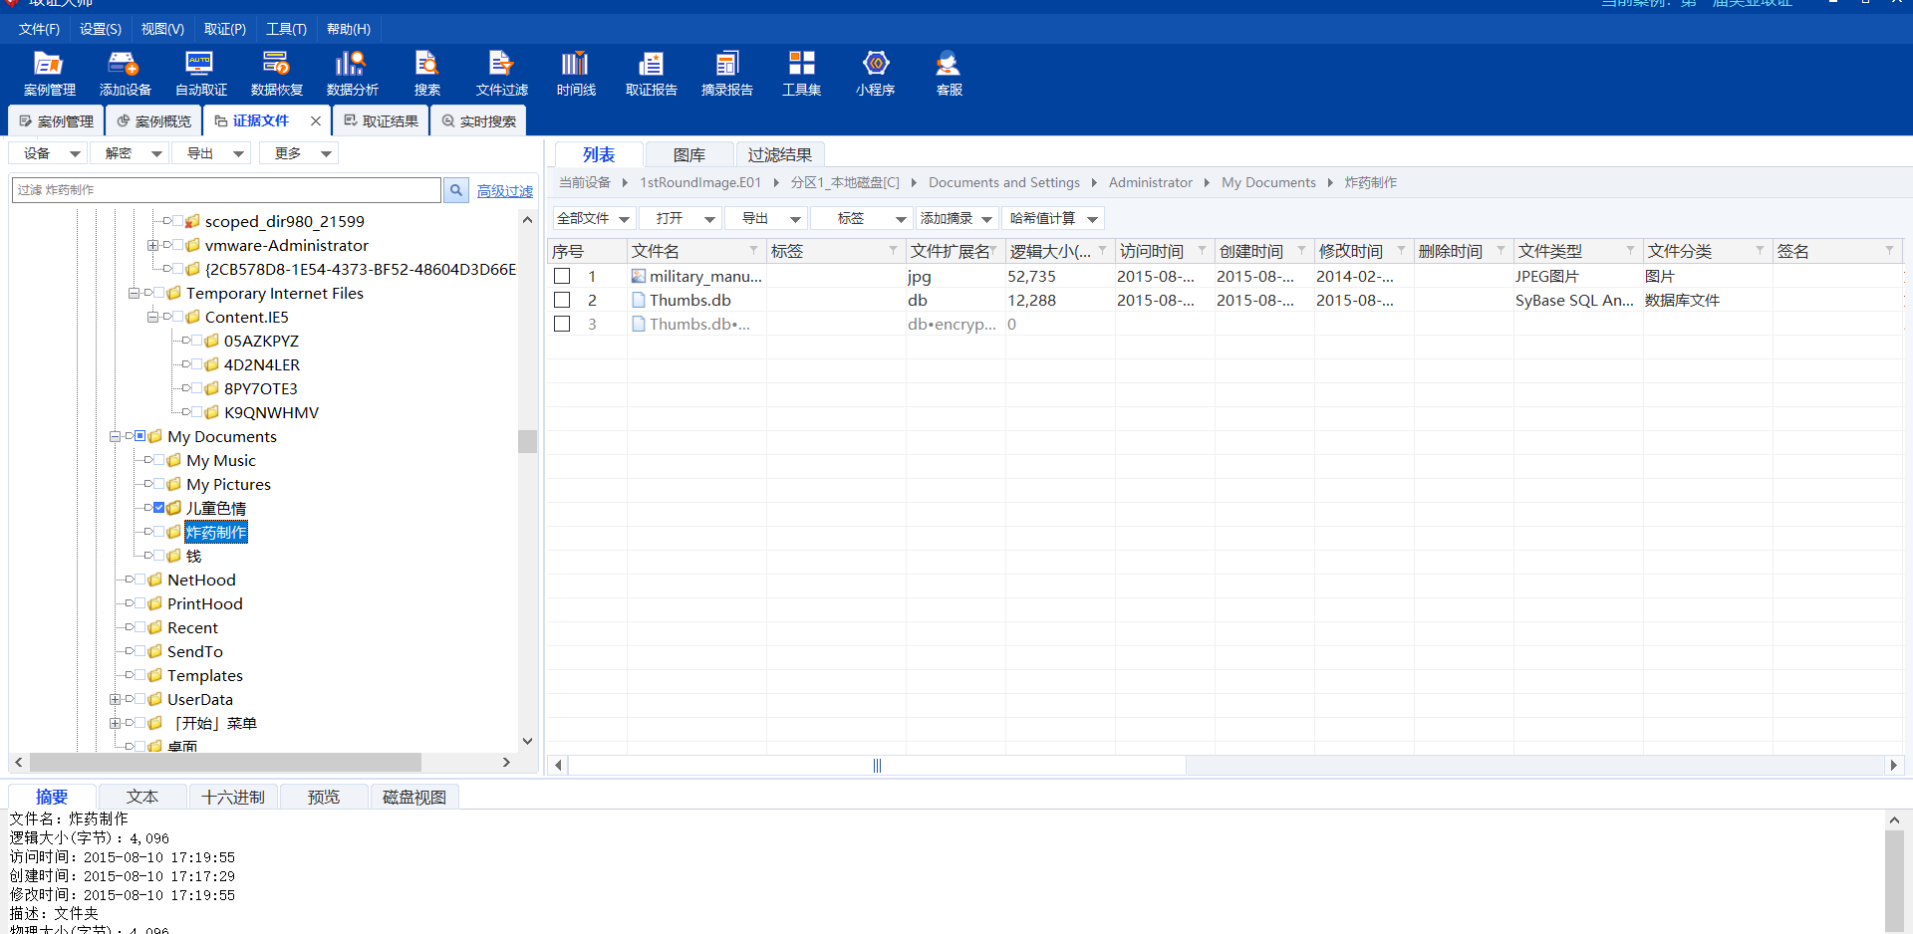Launch 自动取证 auto forensics
Screen dimensions: 1913x934
[200, 74]
